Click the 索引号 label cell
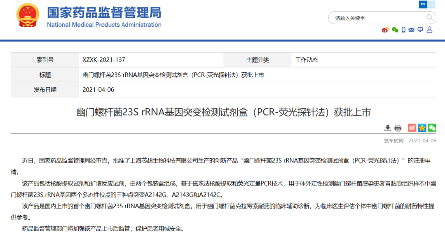The width and height of the screenshot is (445, 239). (x=45, y=60)
